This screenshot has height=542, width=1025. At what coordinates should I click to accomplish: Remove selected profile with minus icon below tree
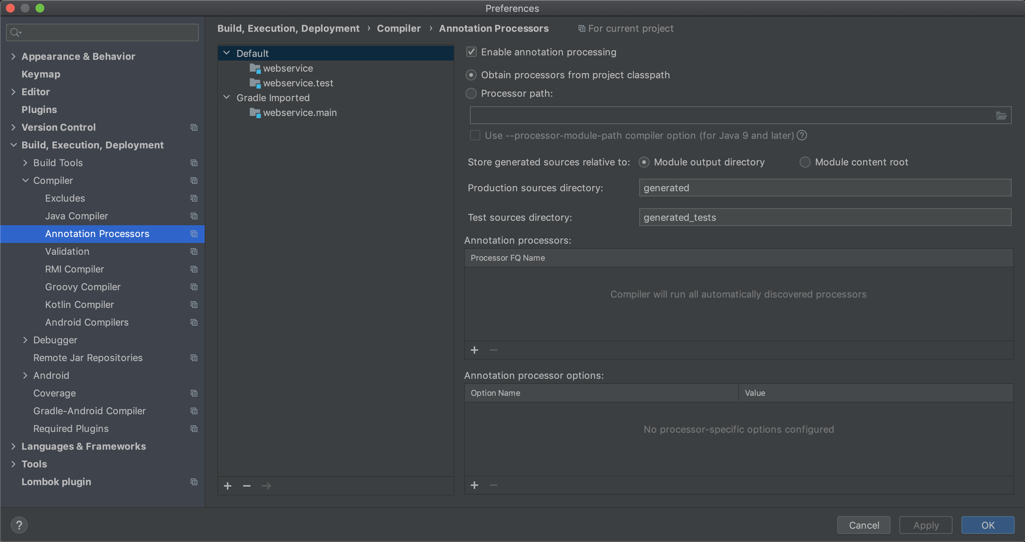(247, 486)
